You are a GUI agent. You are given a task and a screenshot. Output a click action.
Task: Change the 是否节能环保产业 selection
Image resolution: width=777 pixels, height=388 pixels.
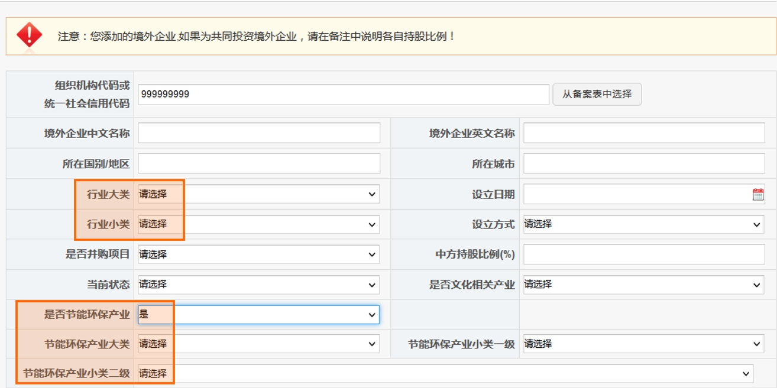coord(258,315)
